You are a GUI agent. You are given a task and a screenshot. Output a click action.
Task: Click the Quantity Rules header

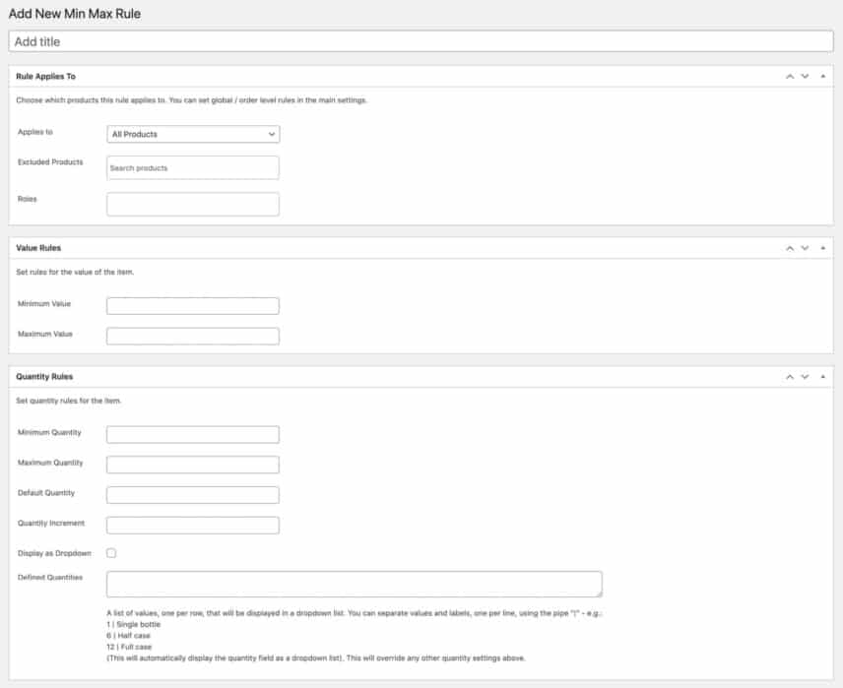[x=43, y=376]
